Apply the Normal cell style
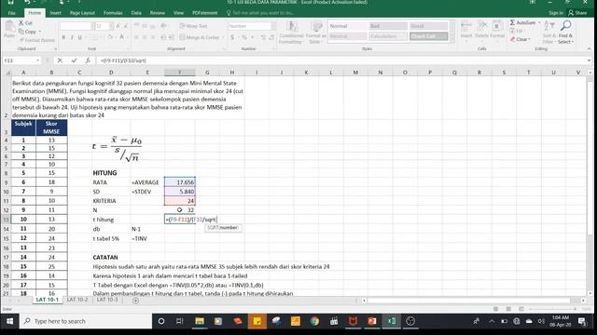This screenshot has height=335, width=597. (348, 26)
